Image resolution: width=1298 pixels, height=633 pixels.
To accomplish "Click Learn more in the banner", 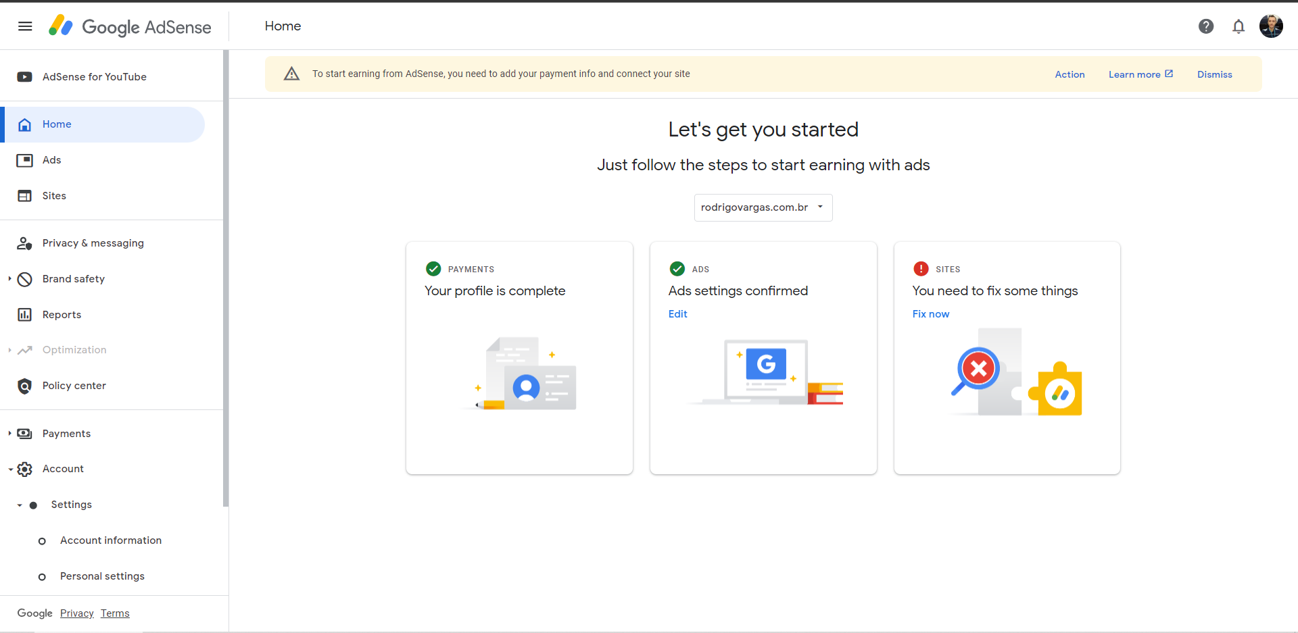I will 1140,74.
